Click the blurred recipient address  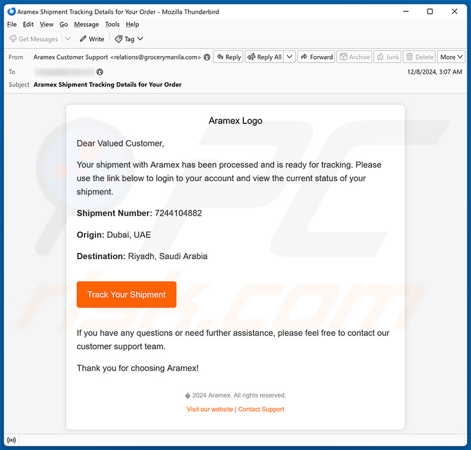coord(64,72)
